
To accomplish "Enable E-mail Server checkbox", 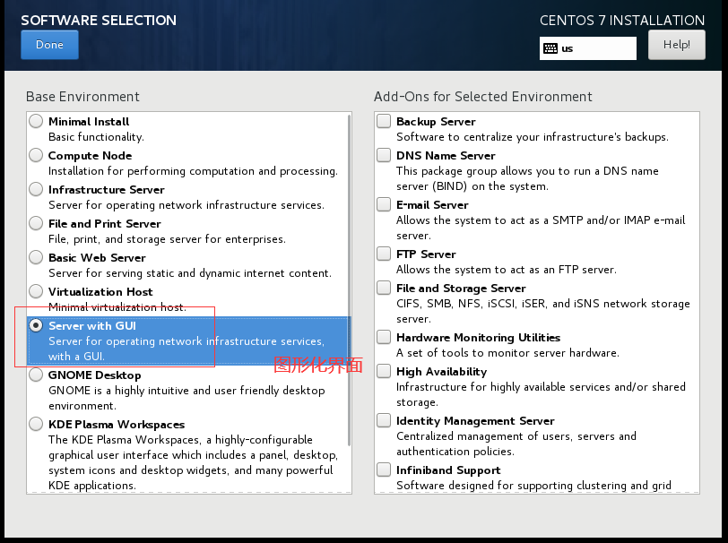I will [384, 204].
